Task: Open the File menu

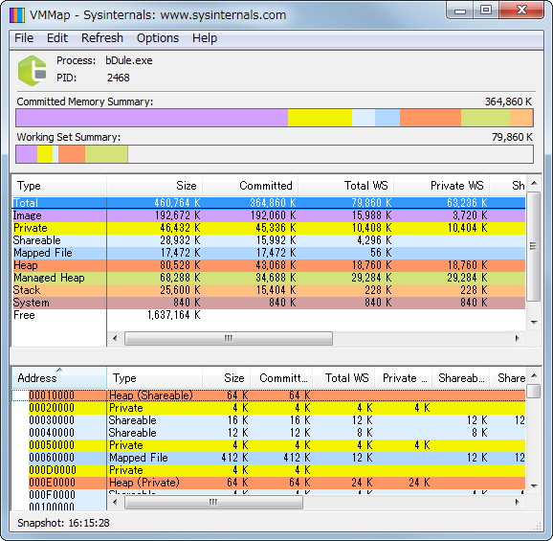Action: pyautogui.click(x=24, y=38)
